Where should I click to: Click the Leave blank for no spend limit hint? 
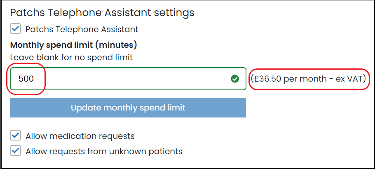(71, 57)
